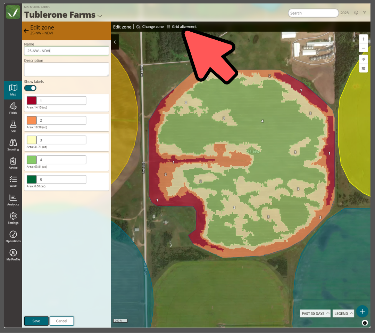Viewport: 375px width, 333px height.
Task: Open the LEGEND dropdown
Action: [x=343, y=313]
